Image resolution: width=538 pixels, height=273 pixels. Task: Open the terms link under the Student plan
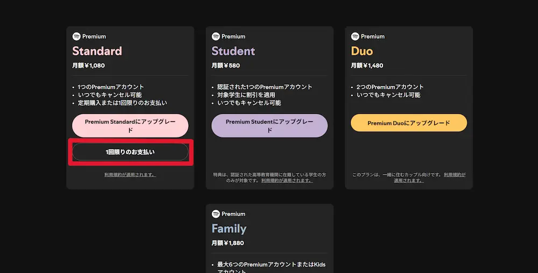[287, 181]
